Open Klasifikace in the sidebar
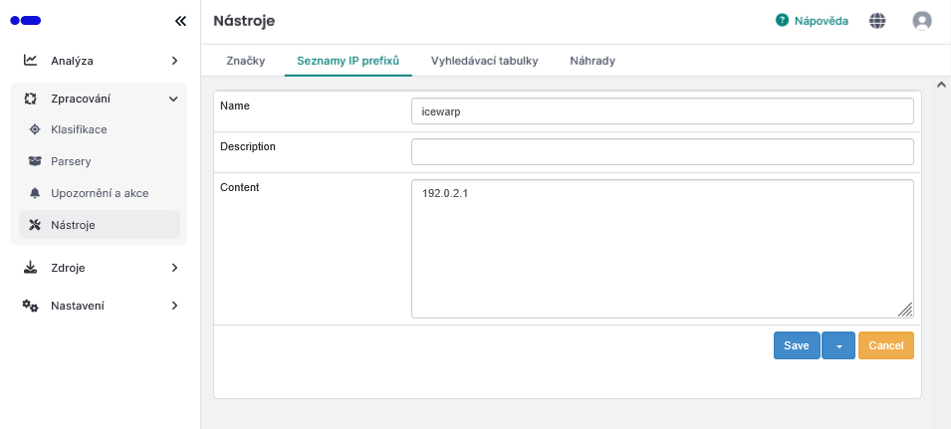The image size is (951, 429). pos(79,129)
